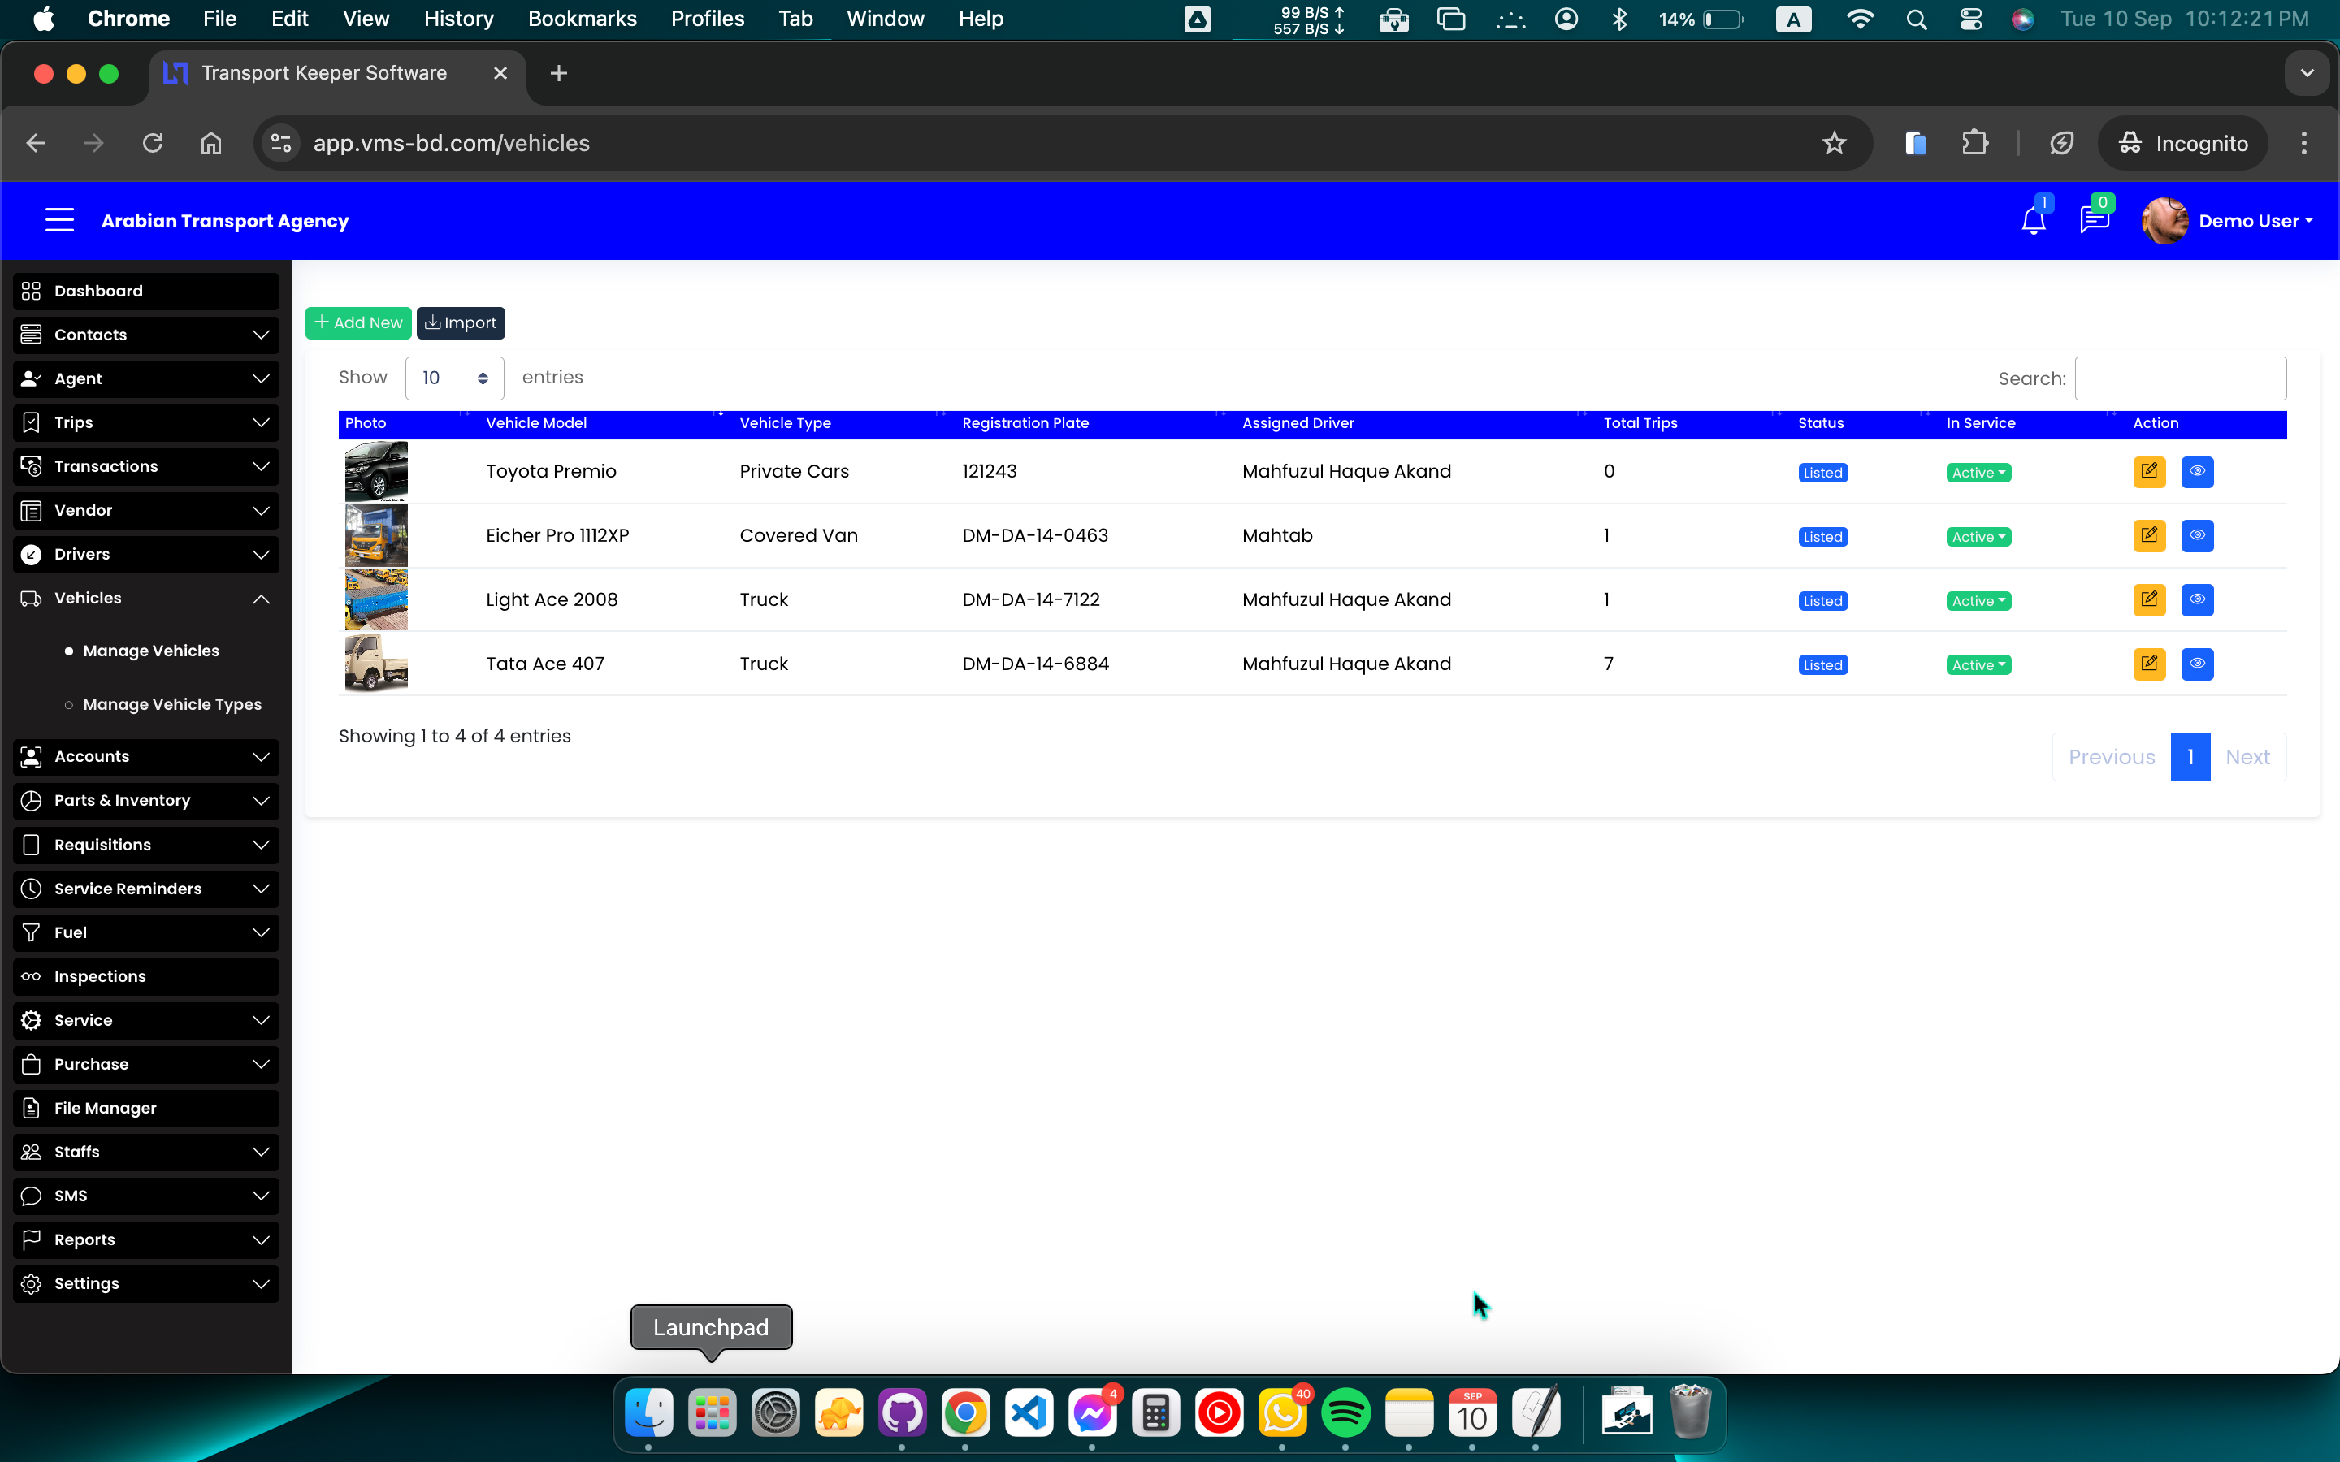Viewport: 2340px width, 1462px height.
Task: Click the hamburger menu icon
Action: coord(60,220)
